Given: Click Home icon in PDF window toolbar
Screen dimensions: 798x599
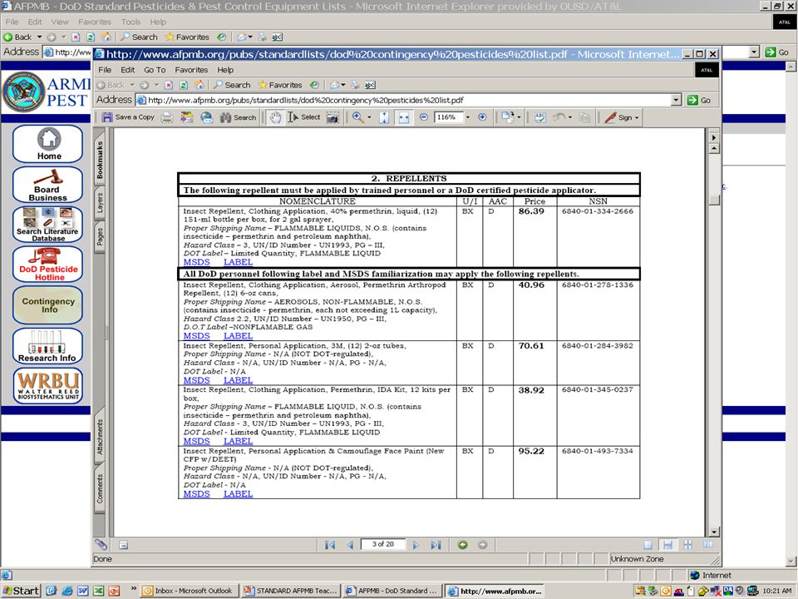Looking at the screenshot, I should [x=199, y=85].
